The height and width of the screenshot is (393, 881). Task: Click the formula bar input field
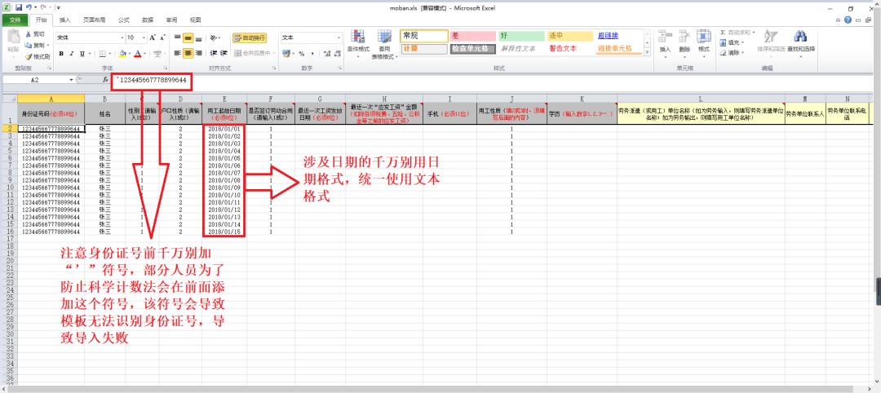[x=494, y=80]
